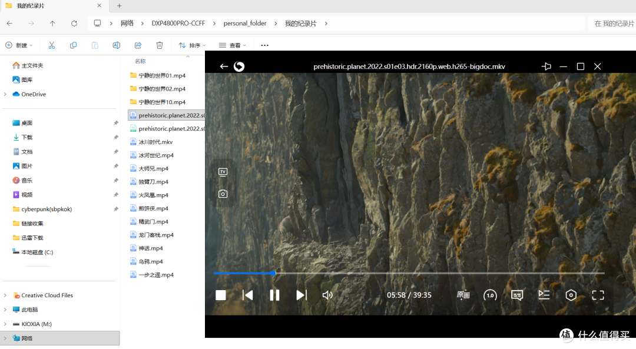This screenshot has height=349, width=636.
Task: Click the search box 在 我的纪录片
Action: point(611,24)
